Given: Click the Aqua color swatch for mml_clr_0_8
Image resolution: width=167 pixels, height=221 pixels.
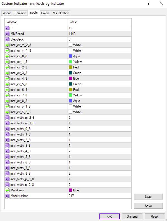Looking at the screenshot, I should [x=70, y=56].
